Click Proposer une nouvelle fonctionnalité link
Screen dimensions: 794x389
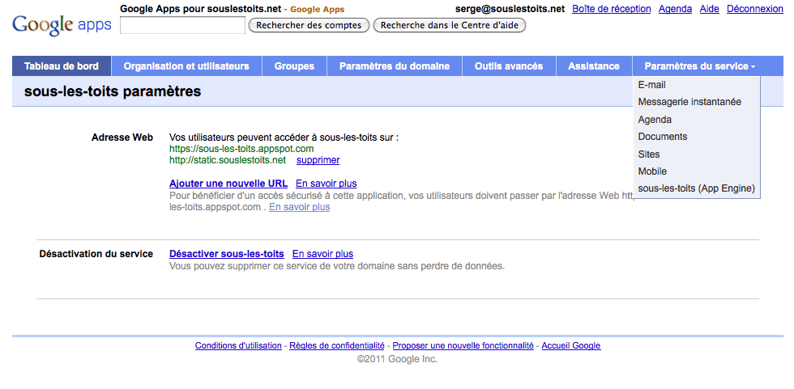point(463,345)
